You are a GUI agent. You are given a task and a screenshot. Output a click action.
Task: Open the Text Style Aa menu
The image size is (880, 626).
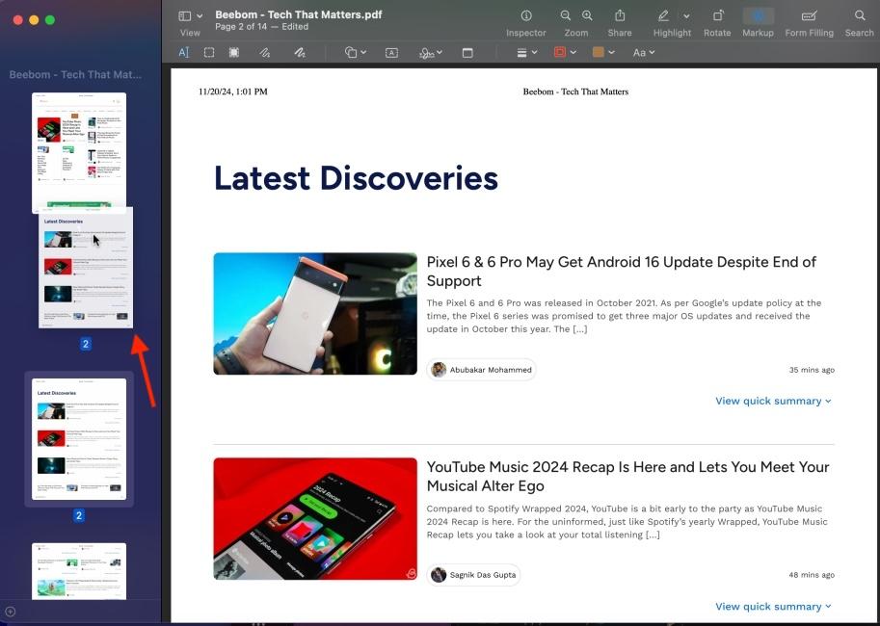[643, 52]
